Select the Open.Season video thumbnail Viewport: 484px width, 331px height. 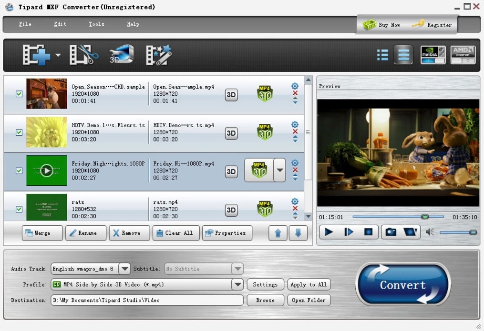47,94
